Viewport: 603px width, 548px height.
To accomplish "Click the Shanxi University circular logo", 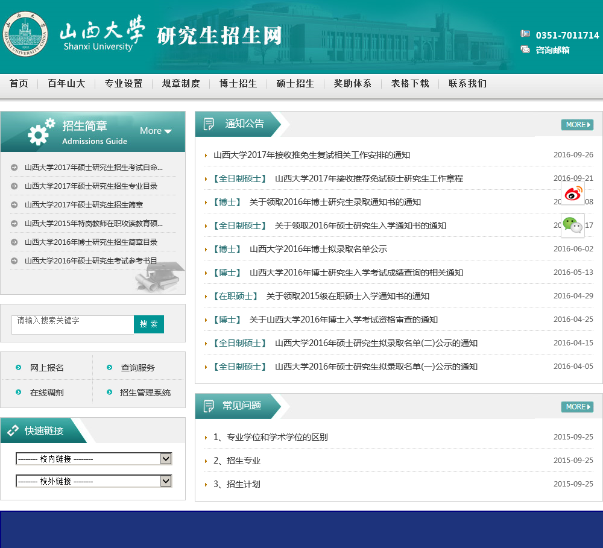I will point(24,34).
